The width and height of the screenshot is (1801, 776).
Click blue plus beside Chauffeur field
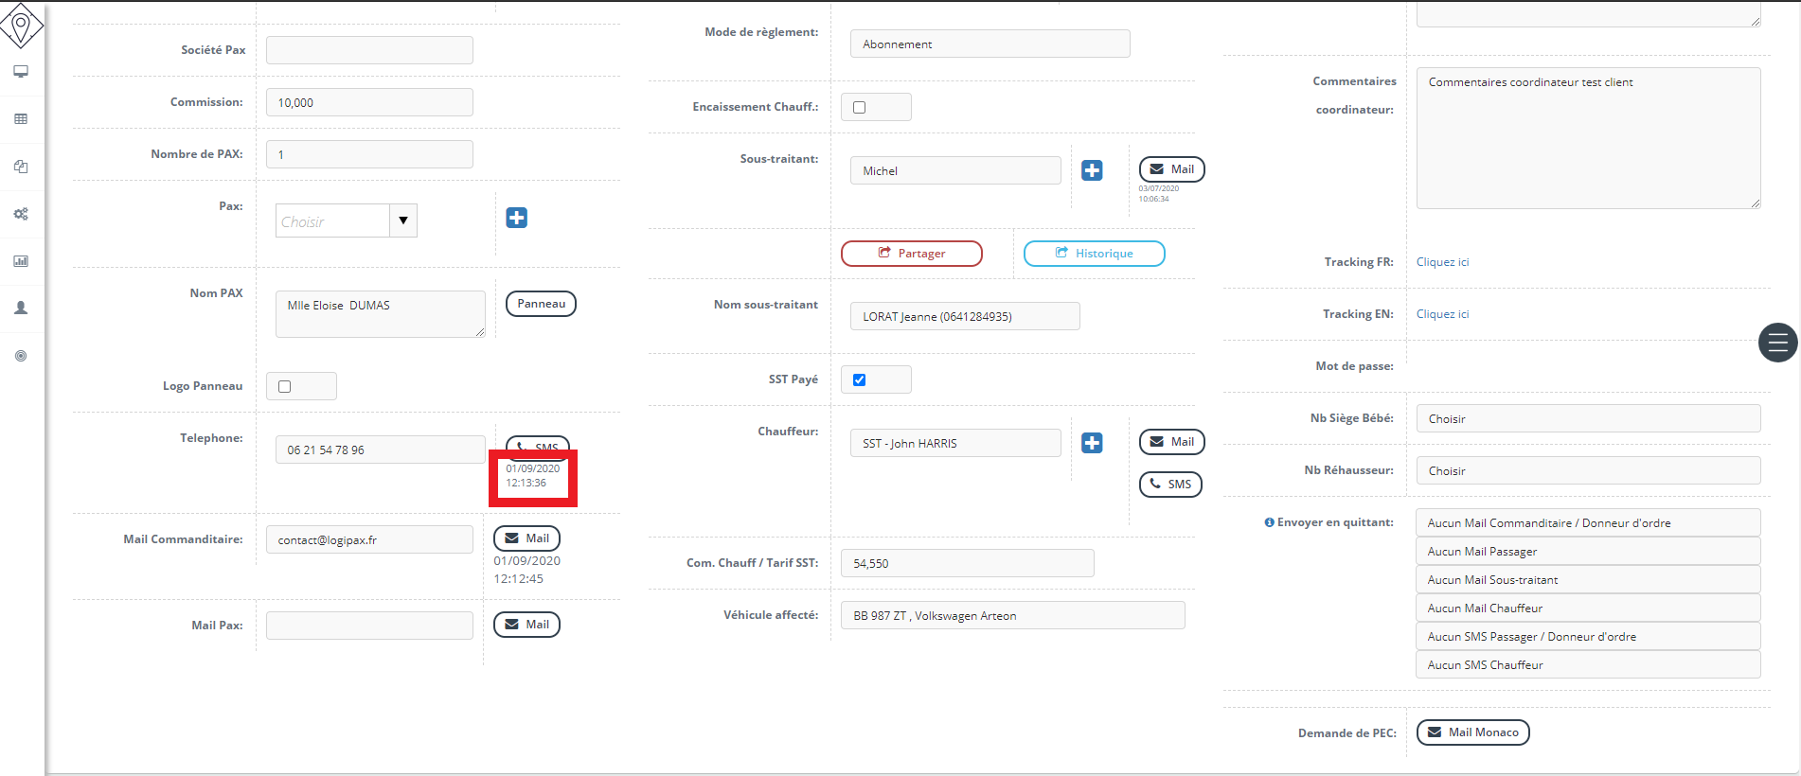point(1092,443)
